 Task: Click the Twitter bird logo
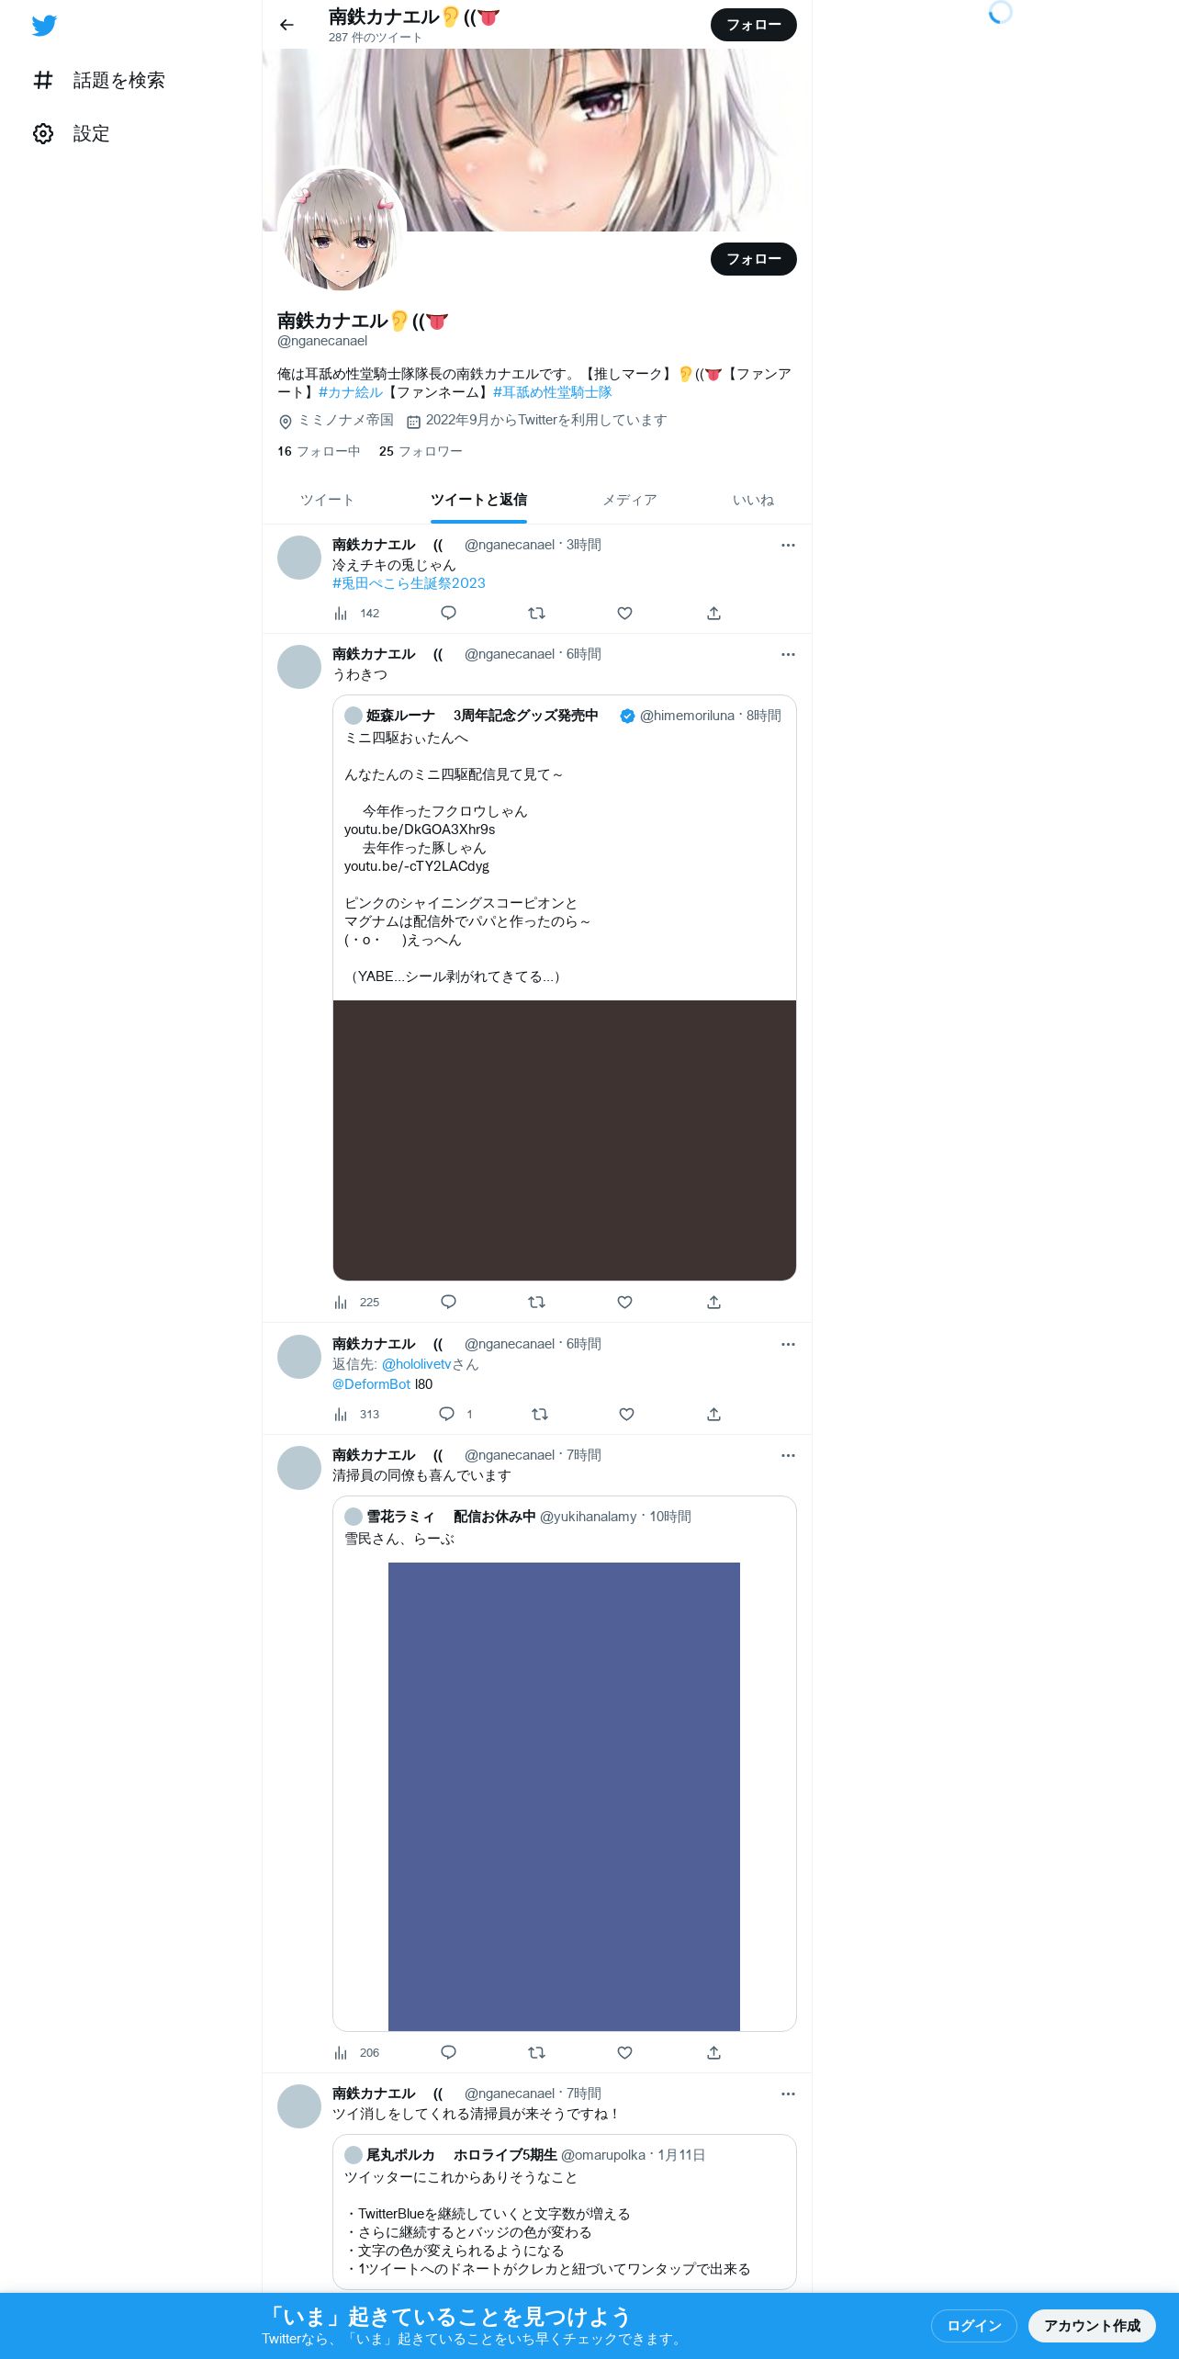click(44, 25)
